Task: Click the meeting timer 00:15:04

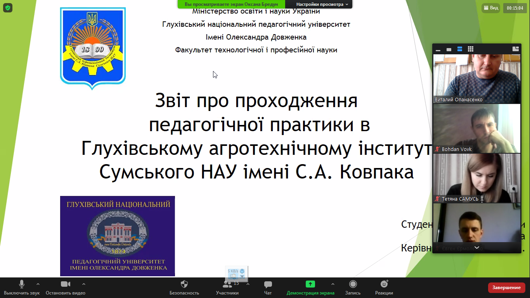Action: click(515, 8)
